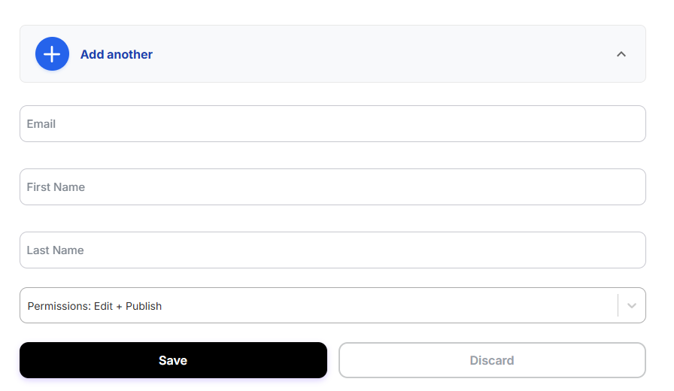The width and height of the screenshot is (674, 391).
Task: Click into the First Name field
Action: [332, 187]
